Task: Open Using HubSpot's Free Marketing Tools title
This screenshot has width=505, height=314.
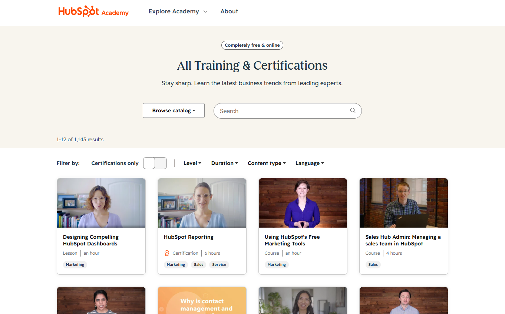Action: coord(292,240)
